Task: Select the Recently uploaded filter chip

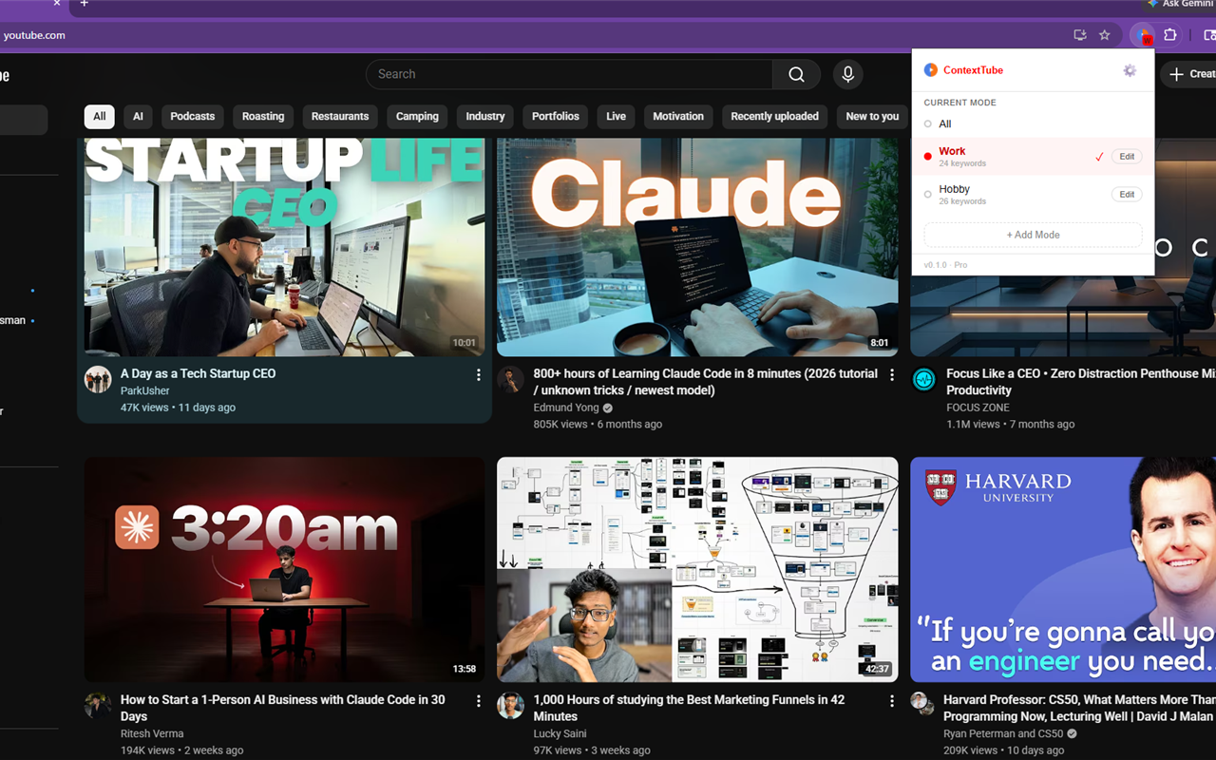Action: (774, 116)
